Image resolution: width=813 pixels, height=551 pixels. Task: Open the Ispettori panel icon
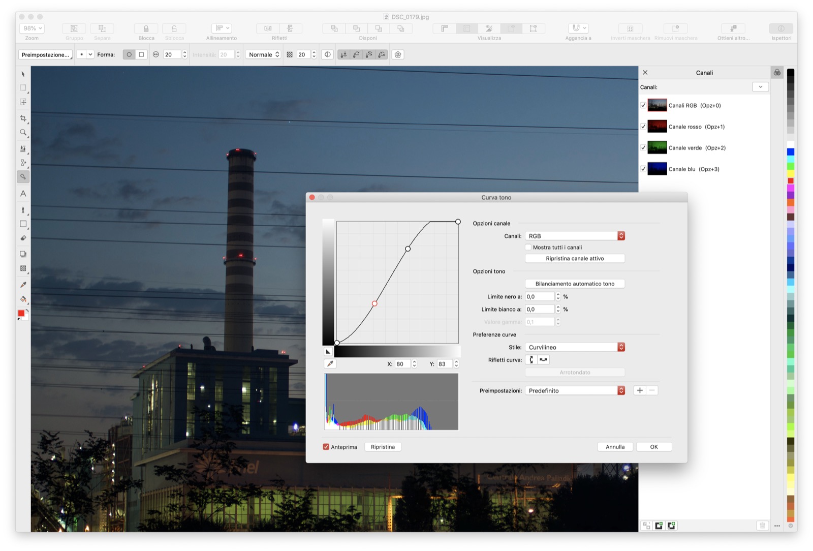(x=780, y=28)
